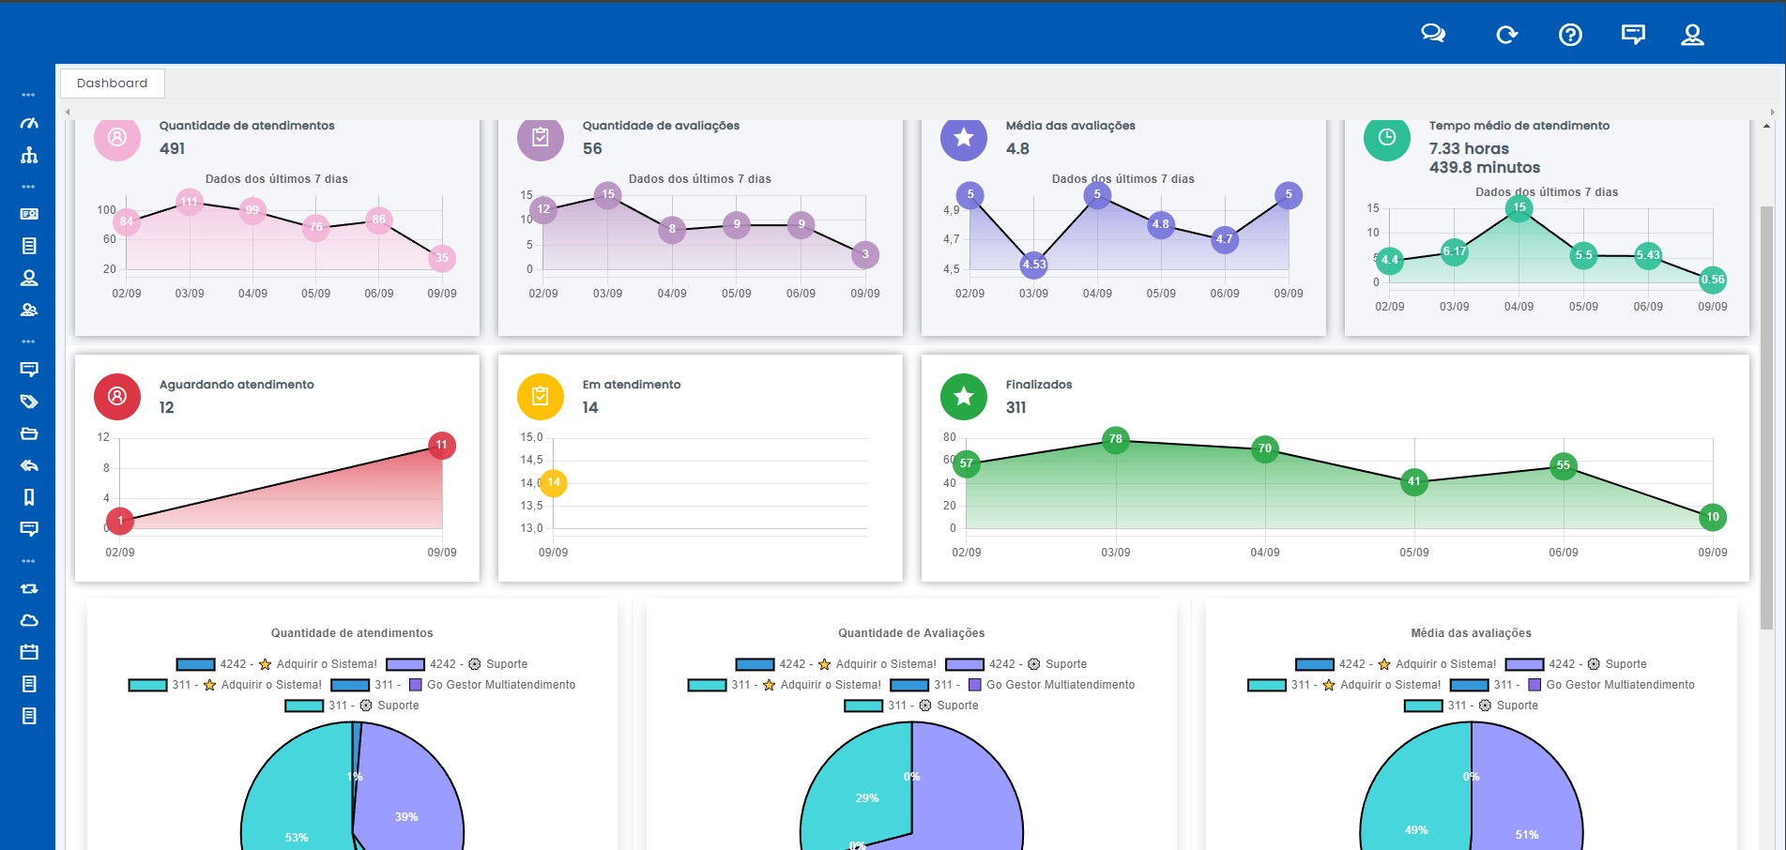Viewport: 1786px width, 850px height.
Task: Select the tags icon in sidebar
Action: point(29,402)
